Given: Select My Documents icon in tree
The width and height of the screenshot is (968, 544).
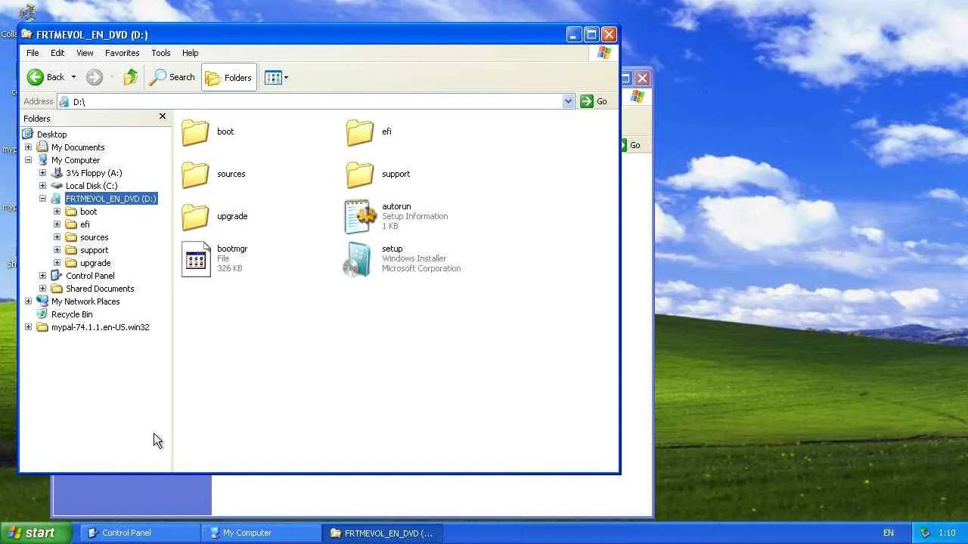Looking at the screenshot, I should 42,147.
